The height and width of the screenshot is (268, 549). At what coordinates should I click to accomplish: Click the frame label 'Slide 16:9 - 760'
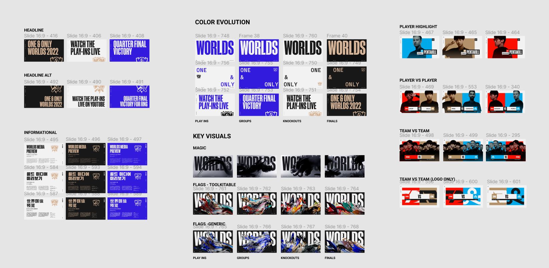300,36
